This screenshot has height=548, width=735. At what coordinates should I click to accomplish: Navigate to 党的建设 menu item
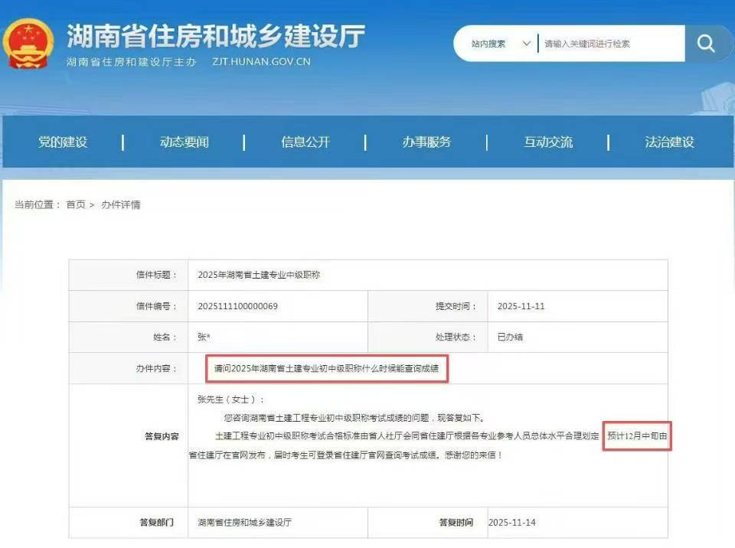[x=64, y=142]
